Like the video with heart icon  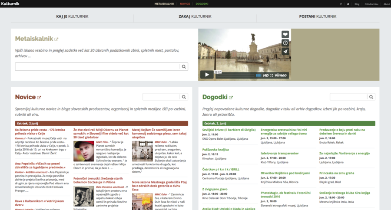(285, 34)
